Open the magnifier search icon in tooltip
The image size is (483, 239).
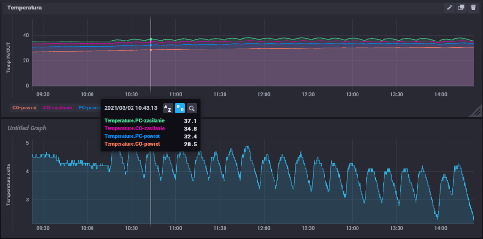pyautogui.click(x=192, y=108)
